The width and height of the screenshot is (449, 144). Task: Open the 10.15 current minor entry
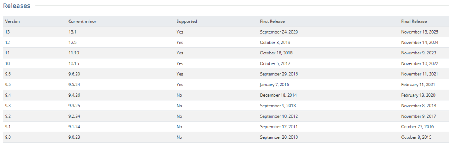click(x=74, y=63)
